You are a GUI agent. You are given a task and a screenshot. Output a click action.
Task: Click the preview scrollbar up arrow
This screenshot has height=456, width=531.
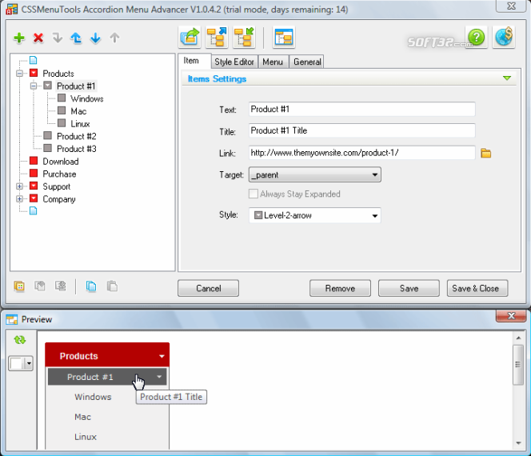click(518, 338)
